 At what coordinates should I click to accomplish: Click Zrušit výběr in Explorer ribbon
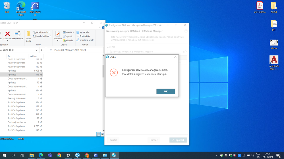click(x=83, y=36)
